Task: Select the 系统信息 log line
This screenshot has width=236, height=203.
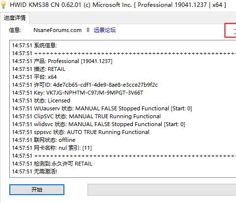Action: [34, 45]
